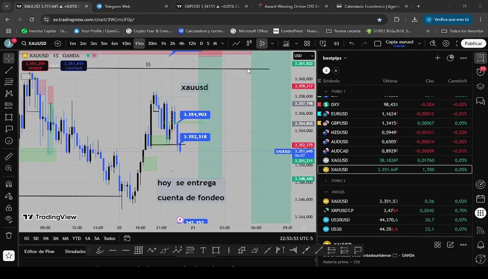This screenshot has width=488, height=279.
Task: Start bar replay with rewind icon
Action: tap(336, 43)
